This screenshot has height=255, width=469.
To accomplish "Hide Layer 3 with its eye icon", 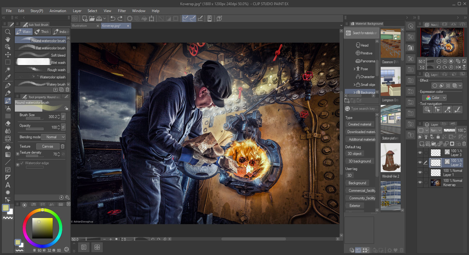I will [420, 153].
